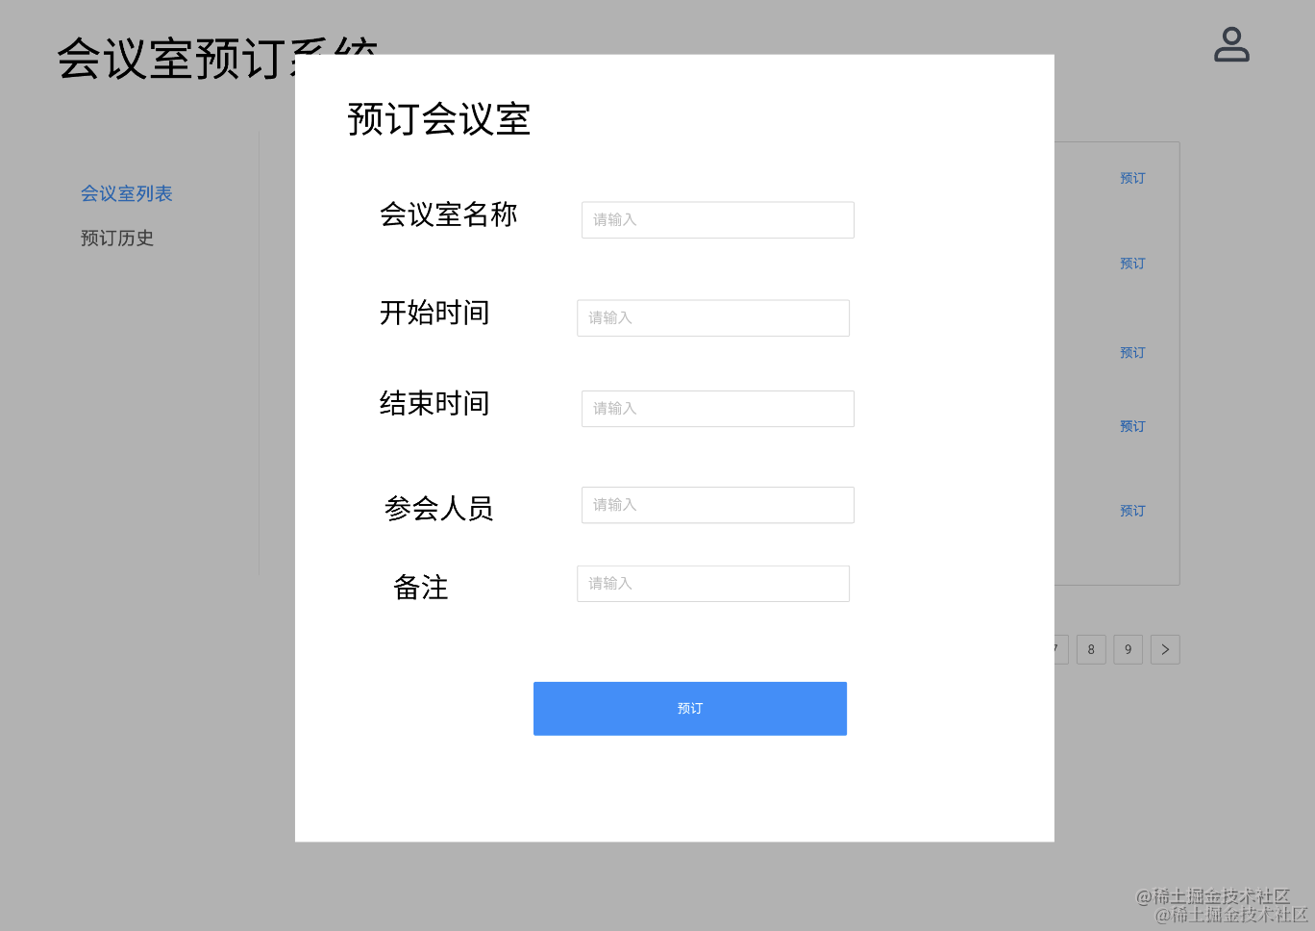This screenshot has height=931, width=1315.
Task: Jump to page 8 in pagination
Action: click(x=1091, y=649)
